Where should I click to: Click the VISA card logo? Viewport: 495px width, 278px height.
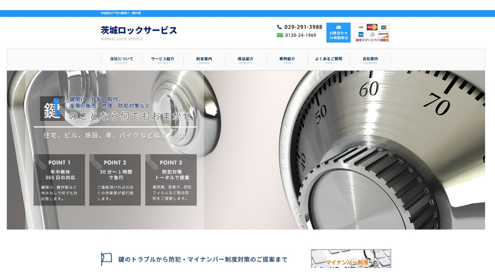coord(361,27)
